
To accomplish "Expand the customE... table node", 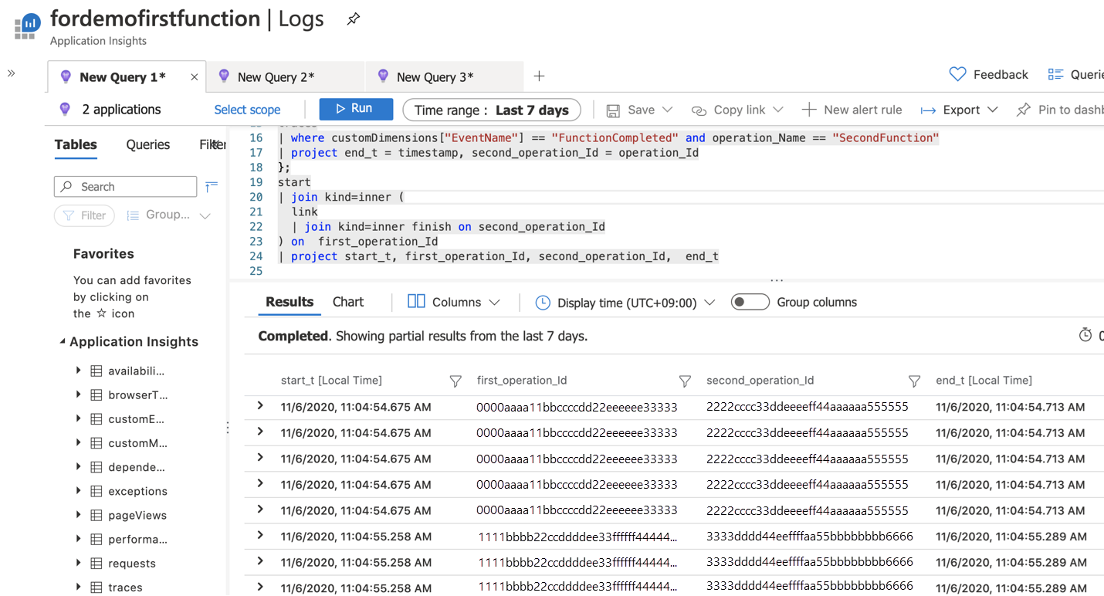I will 78,418.
